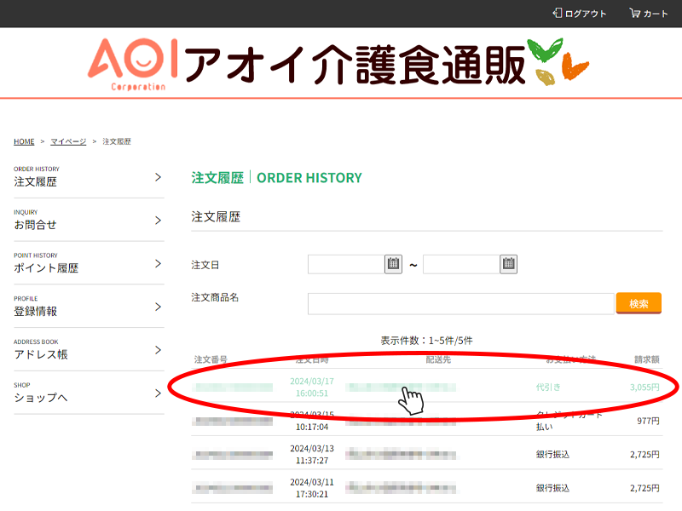Click the start 注文日 date field
Viewport: 682px width, 511px height.
345,264
